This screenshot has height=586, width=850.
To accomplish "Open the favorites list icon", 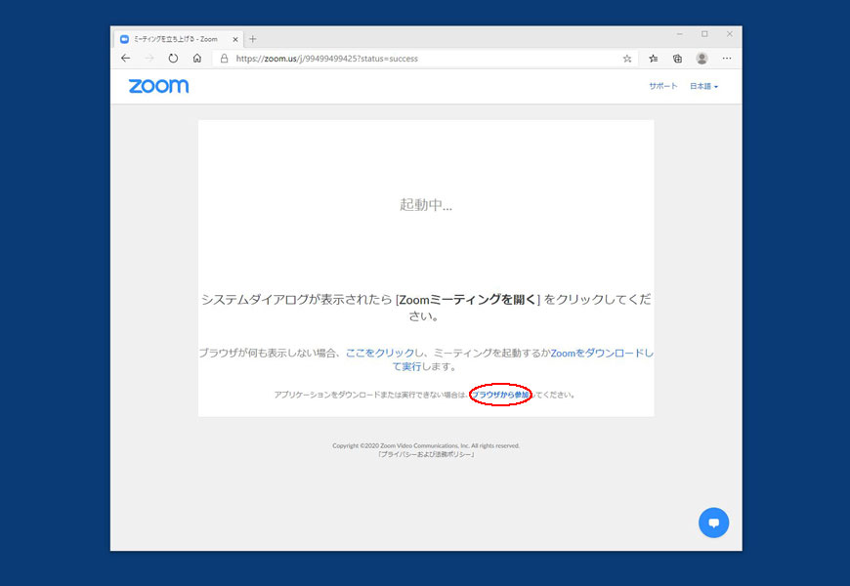I will 654,59.
